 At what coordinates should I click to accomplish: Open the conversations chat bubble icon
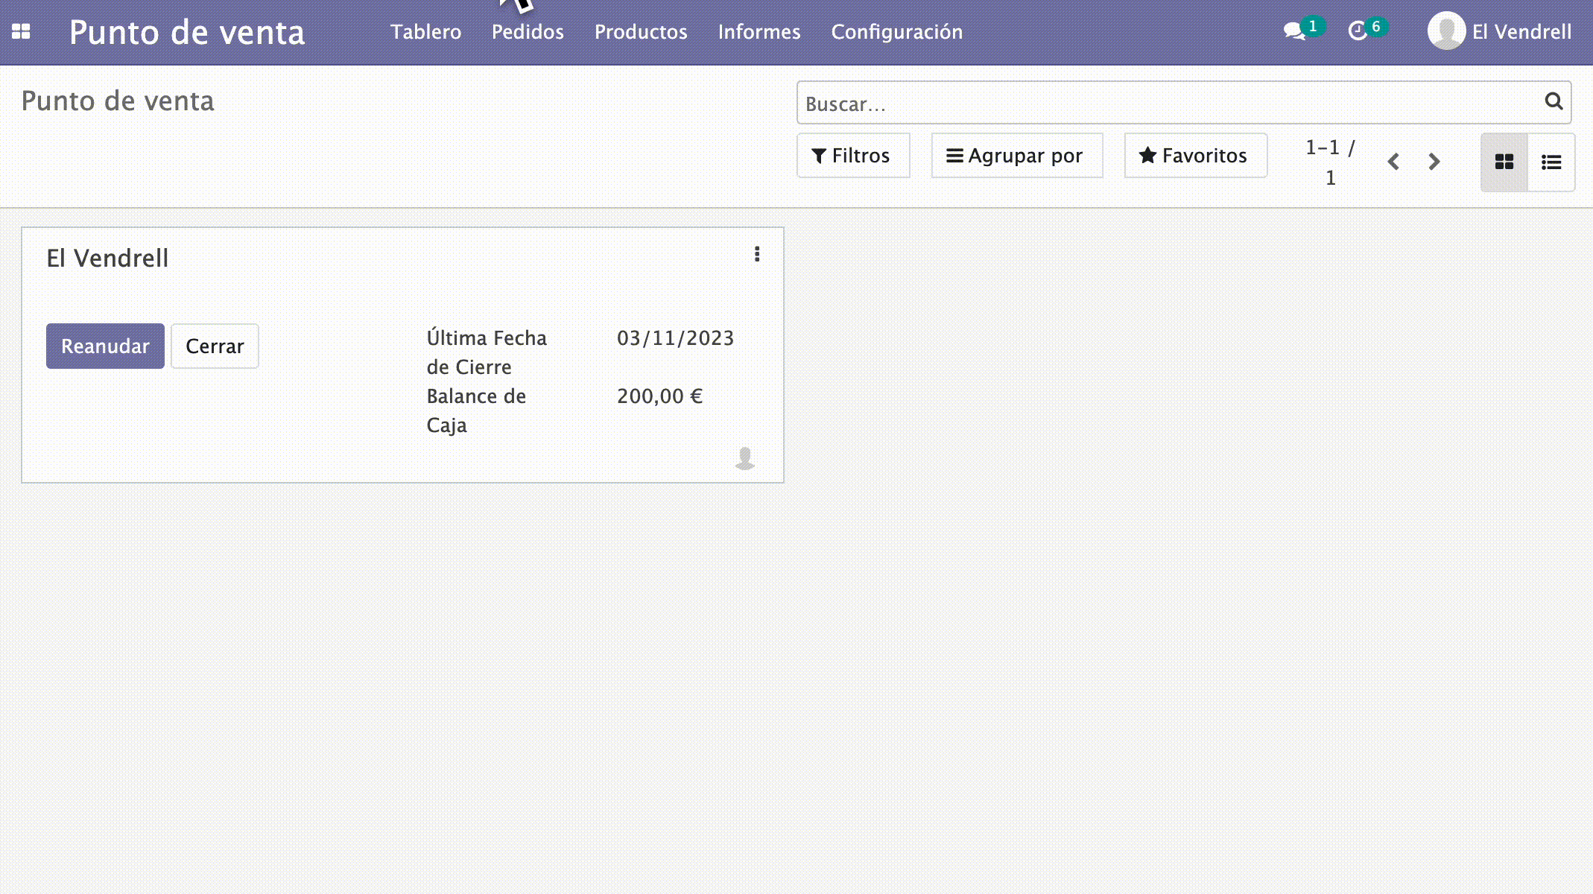pyautogui.click(x=1294, y=31)
